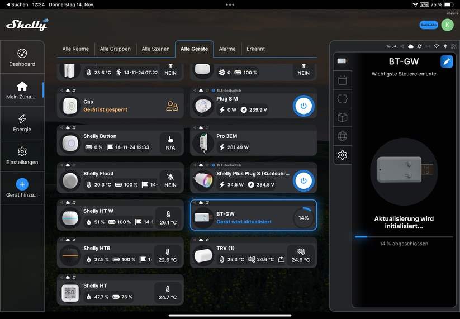Click the locked user icon on Gas card
The image size is (460, 319).
(172, 106)
